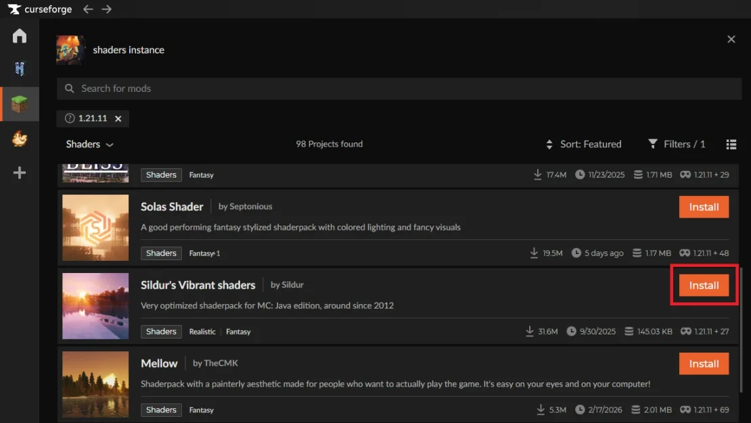Open Filters / 1 panel

point(677,144)
